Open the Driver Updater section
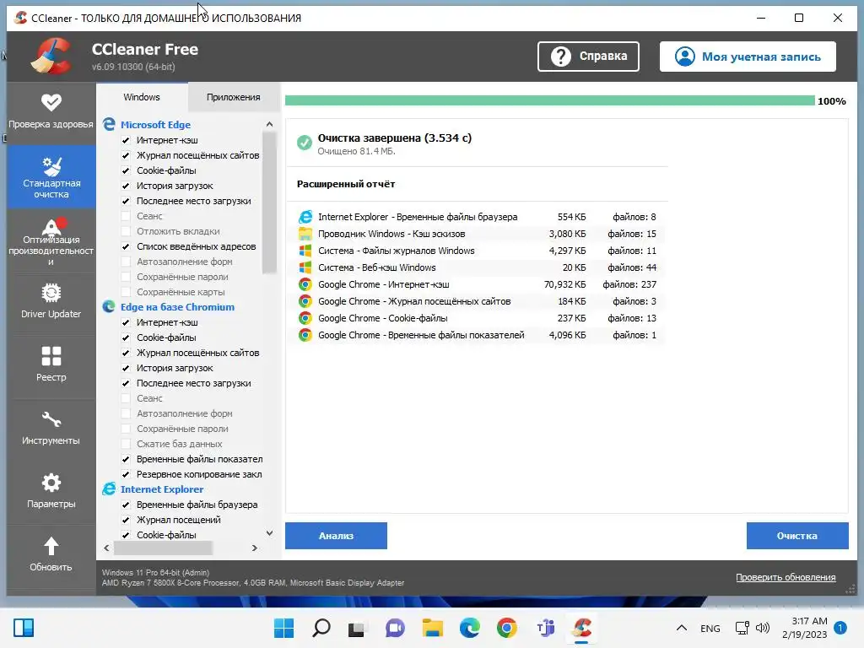This screenshot has width=864, height=648. pos(51,301)
